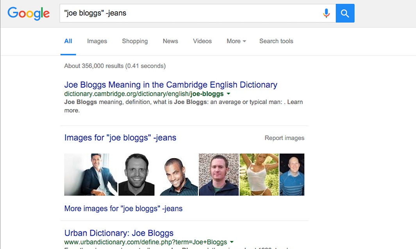Click More images for "joe bloggs" -jeans
416x249 pixels.
pos(123,208)
